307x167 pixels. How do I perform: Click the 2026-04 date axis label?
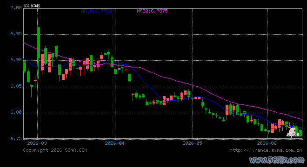point(115,143)
